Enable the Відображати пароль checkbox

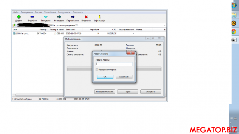point(97,70)
